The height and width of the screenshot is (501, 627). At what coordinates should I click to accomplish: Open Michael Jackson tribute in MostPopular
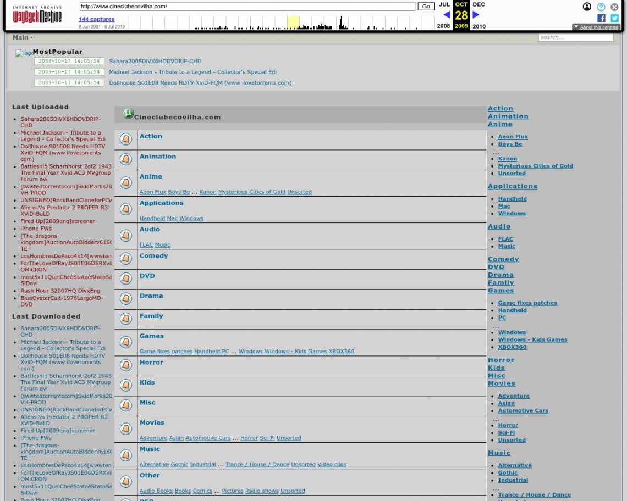[x=193, y=72]
